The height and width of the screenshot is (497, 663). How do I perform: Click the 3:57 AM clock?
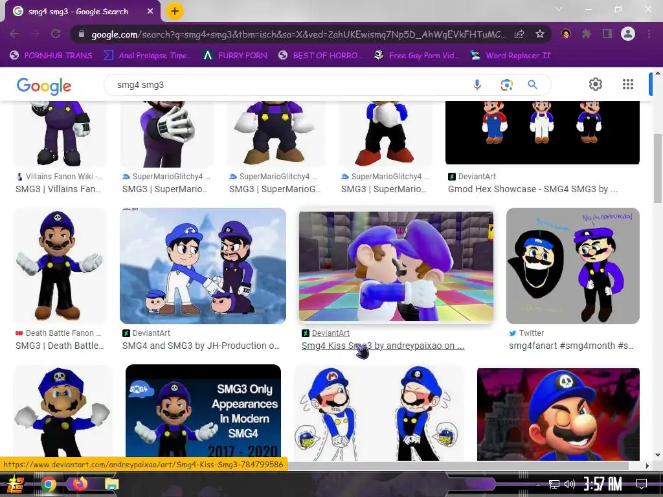point(603,484)
